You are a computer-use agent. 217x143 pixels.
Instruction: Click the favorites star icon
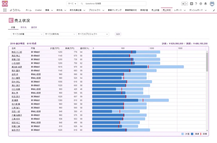pos(183,4)
